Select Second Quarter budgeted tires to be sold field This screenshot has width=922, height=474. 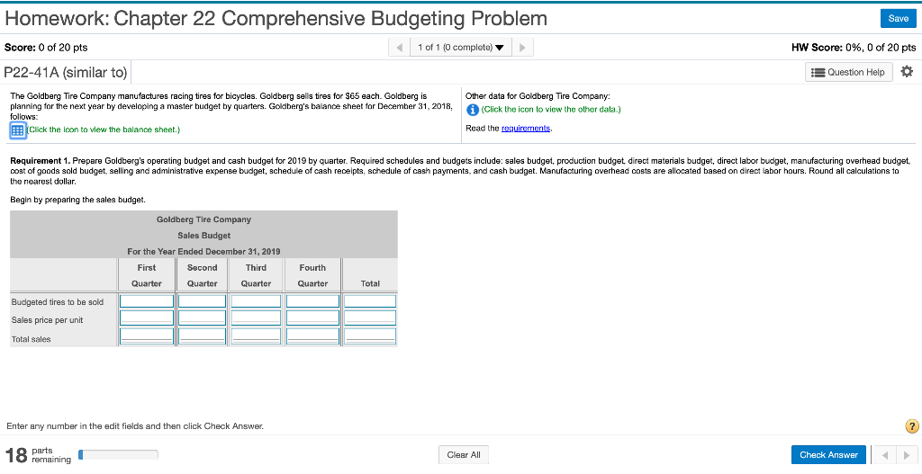(203, 301)
